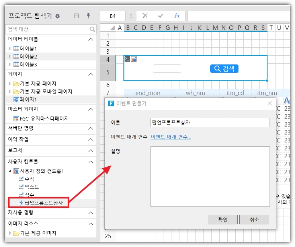This screenshot has height=247, width=295.
Task: Click the 이름 text input field
Action: point(210,122)
